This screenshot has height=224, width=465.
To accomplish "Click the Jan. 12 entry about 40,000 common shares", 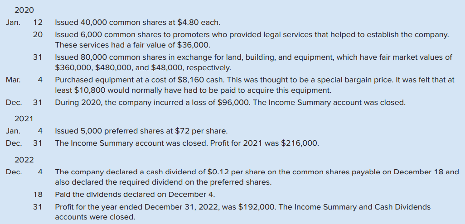I will tap(138, 23).
